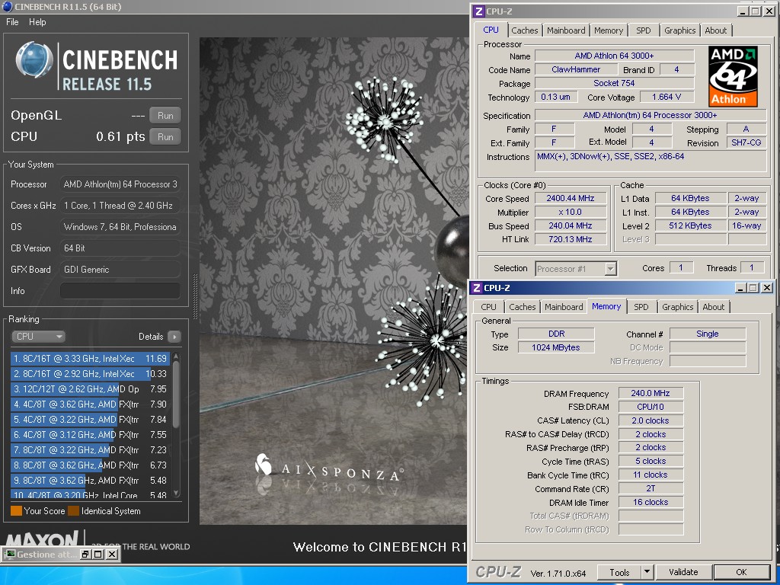
Task: Click the AMD Athlon 64 logo
Action: 733,77
